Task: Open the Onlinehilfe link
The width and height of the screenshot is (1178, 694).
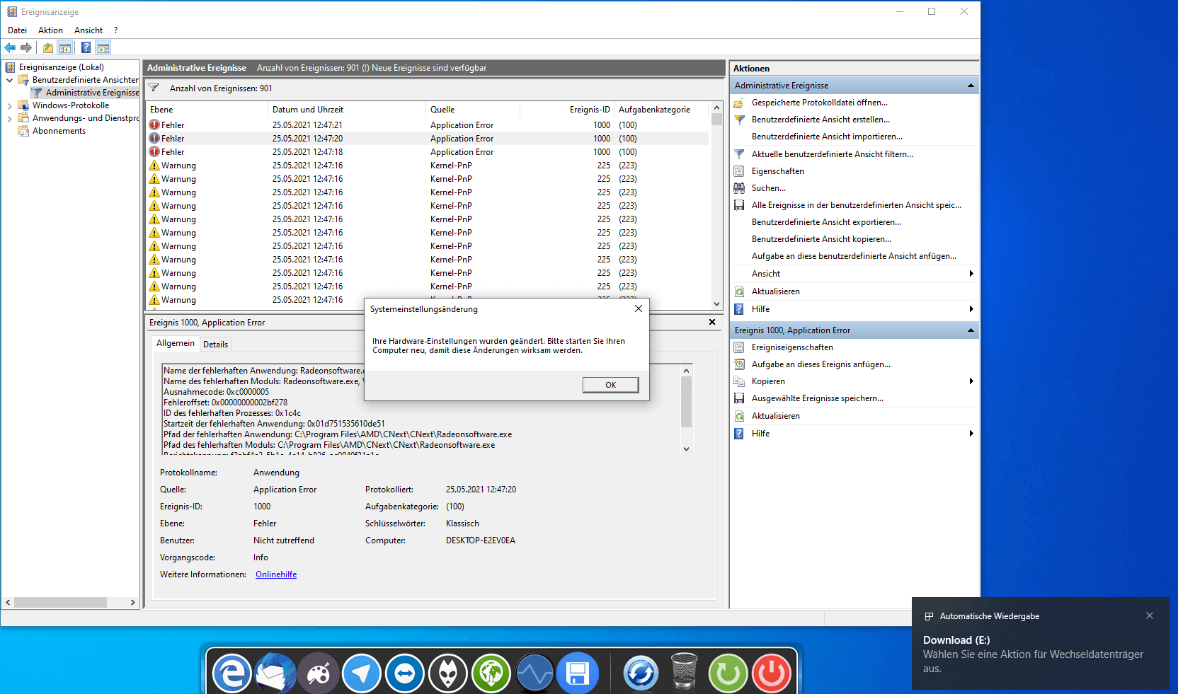Action: 276,574
